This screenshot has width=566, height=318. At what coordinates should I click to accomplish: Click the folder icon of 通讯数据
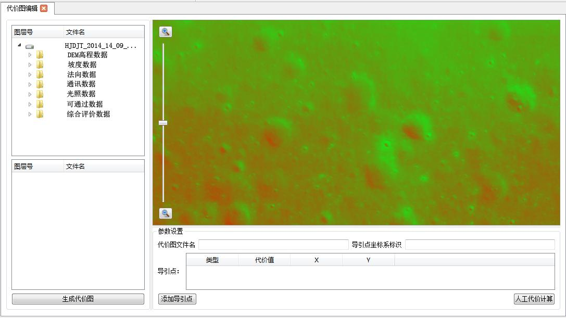40,84
